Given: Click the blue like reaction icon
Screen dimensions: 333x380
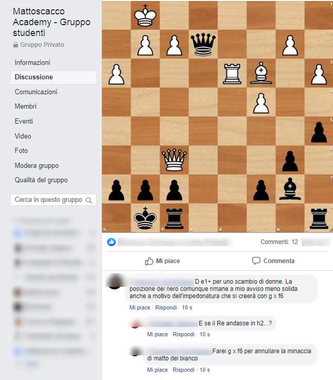Looking at the screenshot, I should (x=111, y=242).
